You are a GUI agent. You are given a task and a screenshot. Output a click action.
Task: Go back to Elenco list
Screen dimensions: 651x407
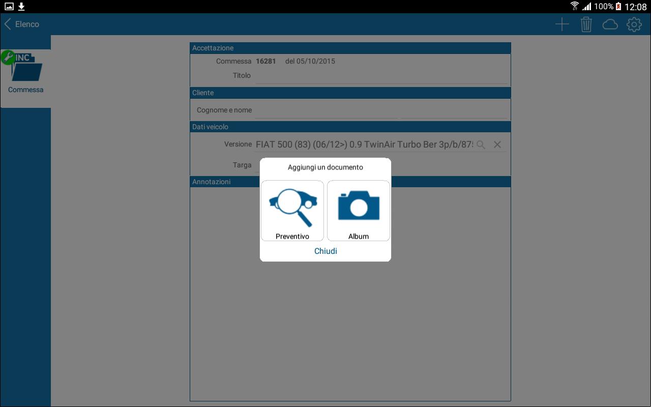(22, 24)
